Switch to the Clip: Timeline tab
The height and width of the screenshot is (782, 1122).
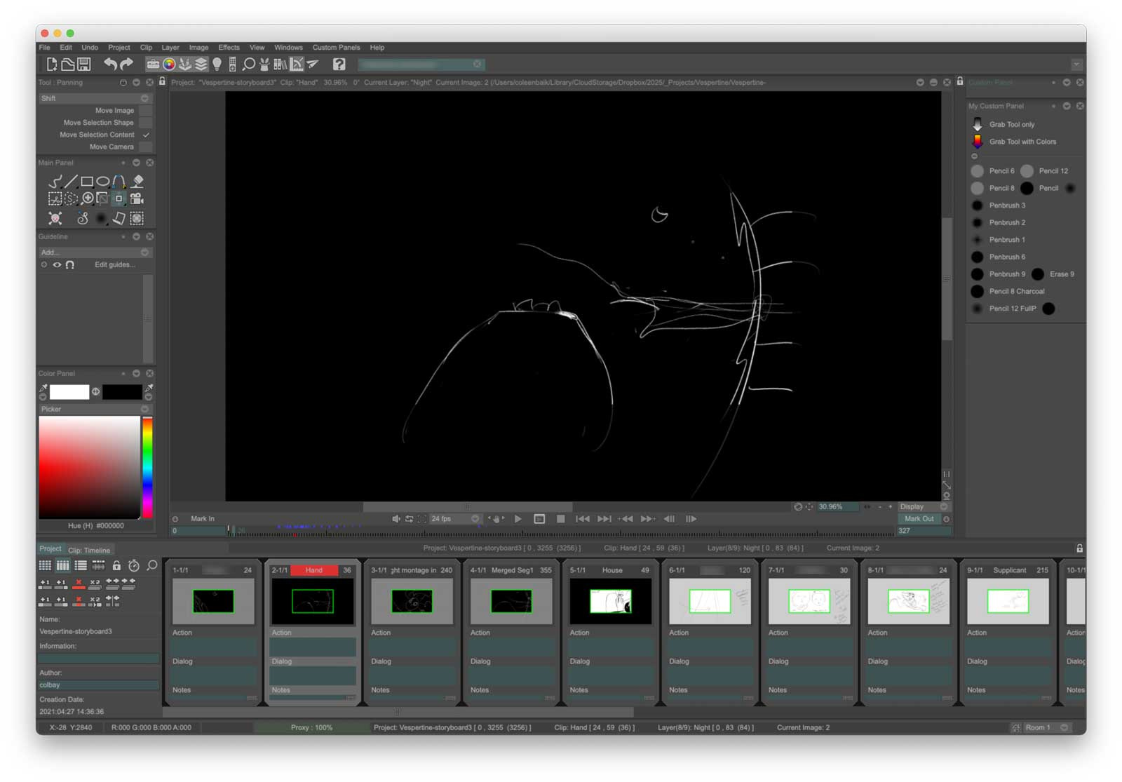[x=89, y=551]
